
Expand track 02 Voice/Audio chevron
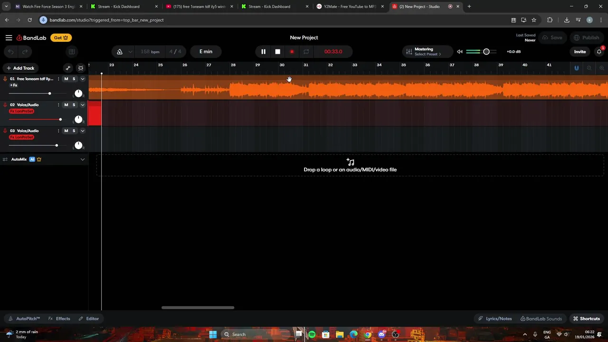click(x=82, y=104)
